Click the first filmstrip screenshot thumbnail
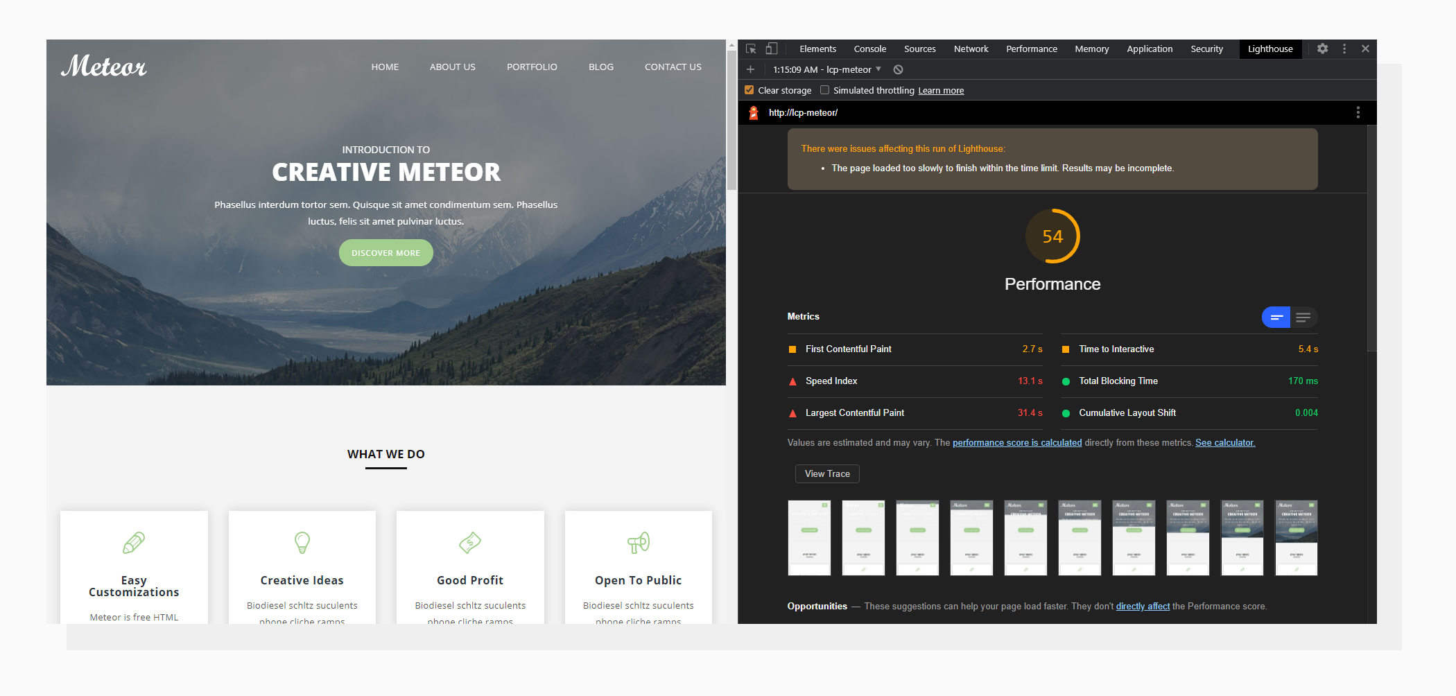This screenshot has height=696, width=1456. click(808, 537)
